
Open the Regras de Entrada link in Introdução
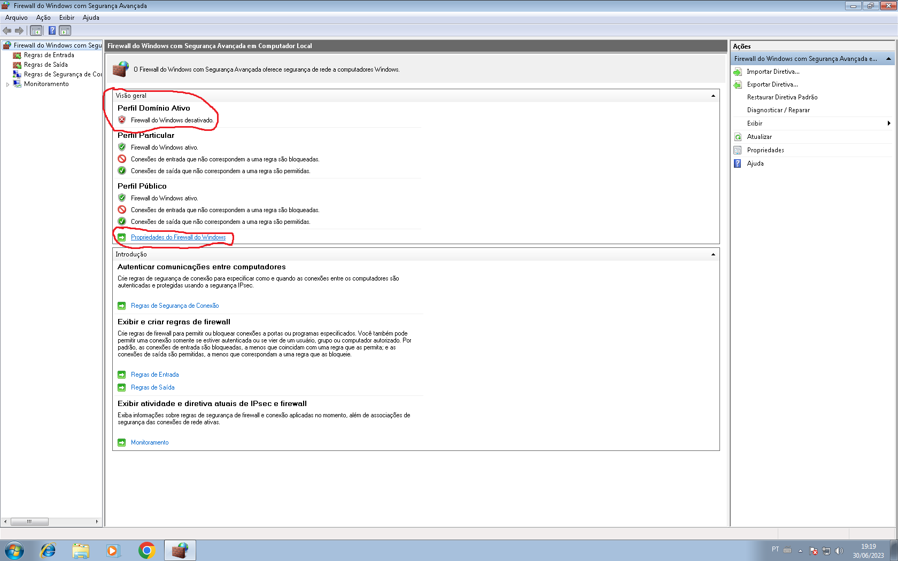click(x=154, y=375)
